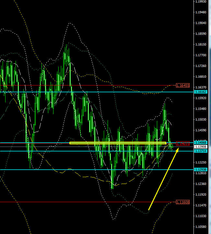Click the red 1.16455 price label

click(x=182, y=85)
